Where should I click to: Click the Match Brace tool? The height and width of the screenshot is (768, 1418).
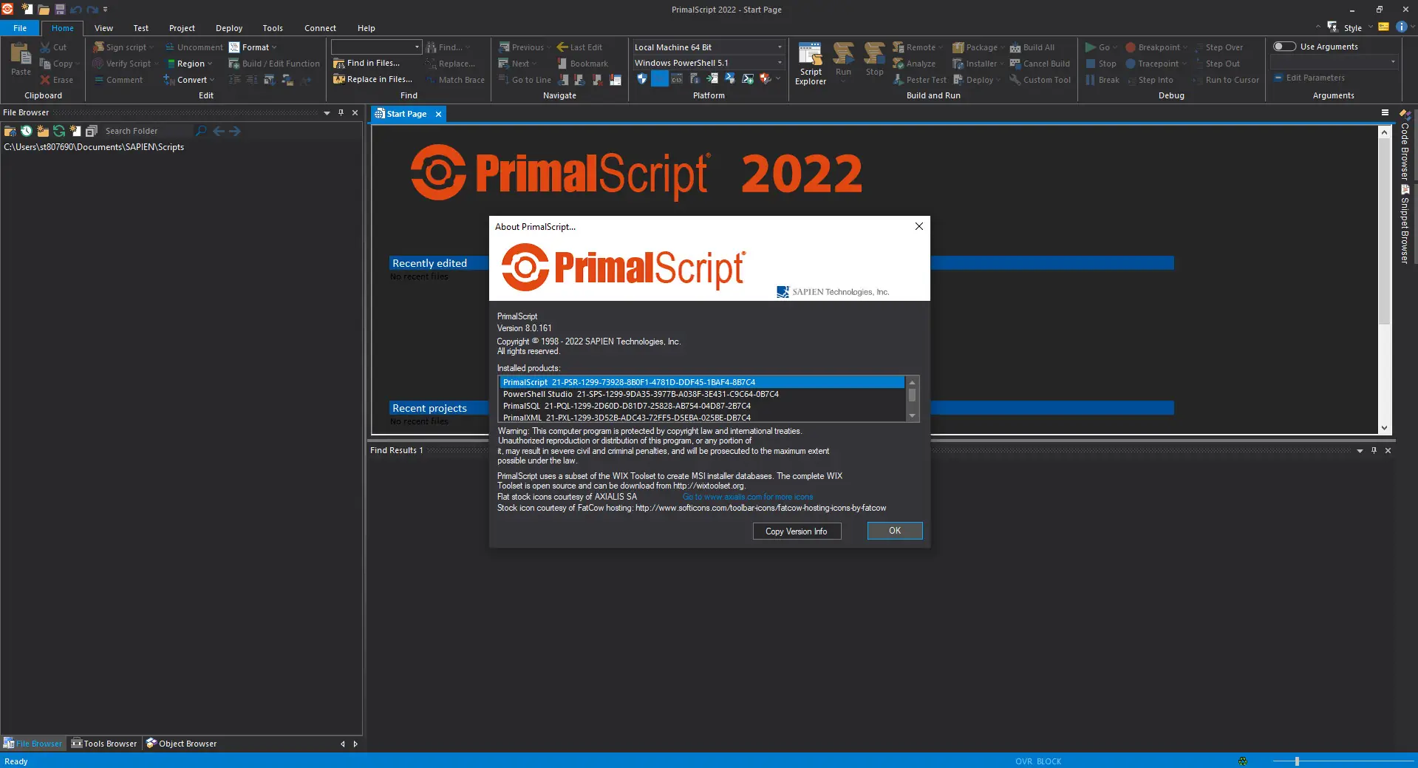coord(455,80)
